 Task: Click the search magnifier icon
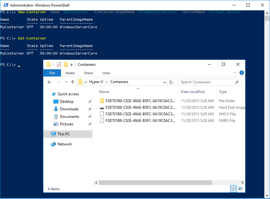tap(237, 82)
